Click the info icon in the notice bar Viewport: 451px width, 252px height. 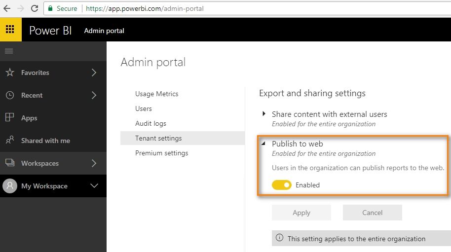279,238
